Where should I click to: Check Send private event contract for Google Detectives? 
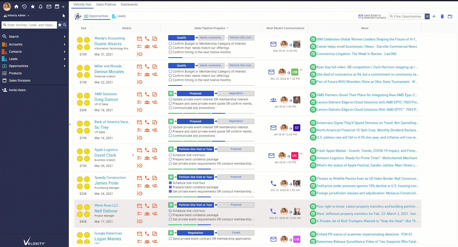point(170,239)
